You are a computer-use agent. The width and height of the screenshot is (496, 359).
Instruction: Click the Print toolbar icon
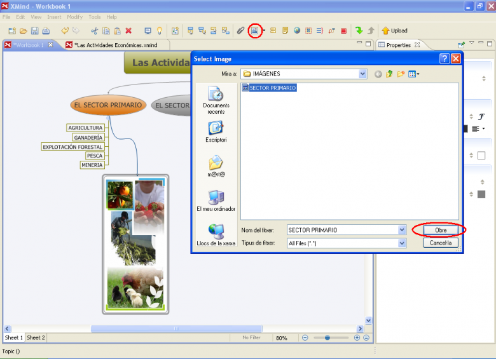pos(46,30)
